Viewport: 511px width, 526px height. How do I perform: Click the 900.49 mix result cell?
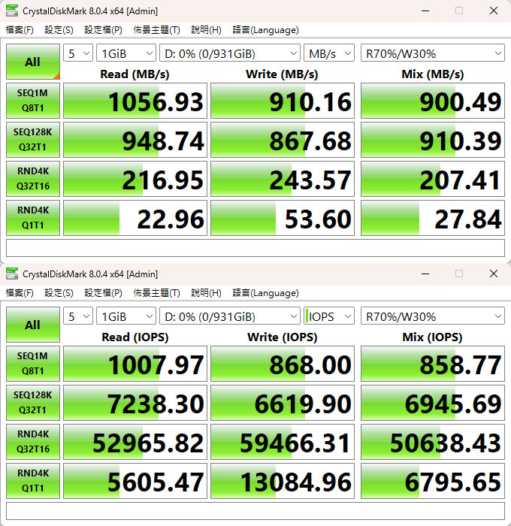[433, 101]
